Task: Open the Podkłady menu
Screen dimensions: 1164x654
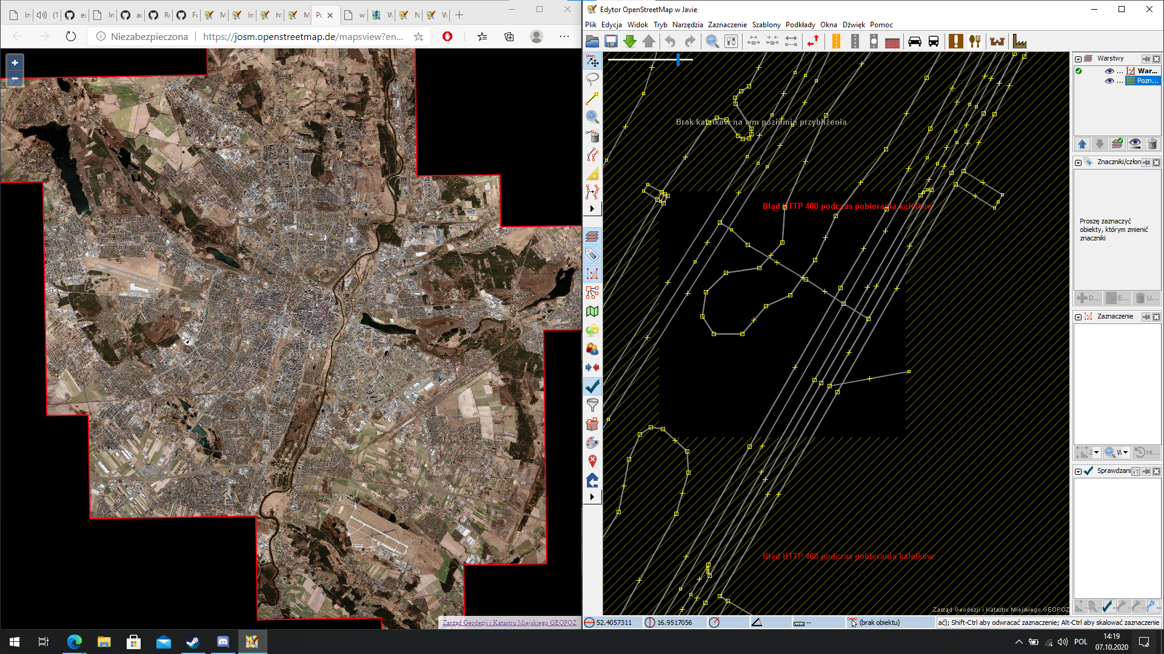Action: click(800, 25)
